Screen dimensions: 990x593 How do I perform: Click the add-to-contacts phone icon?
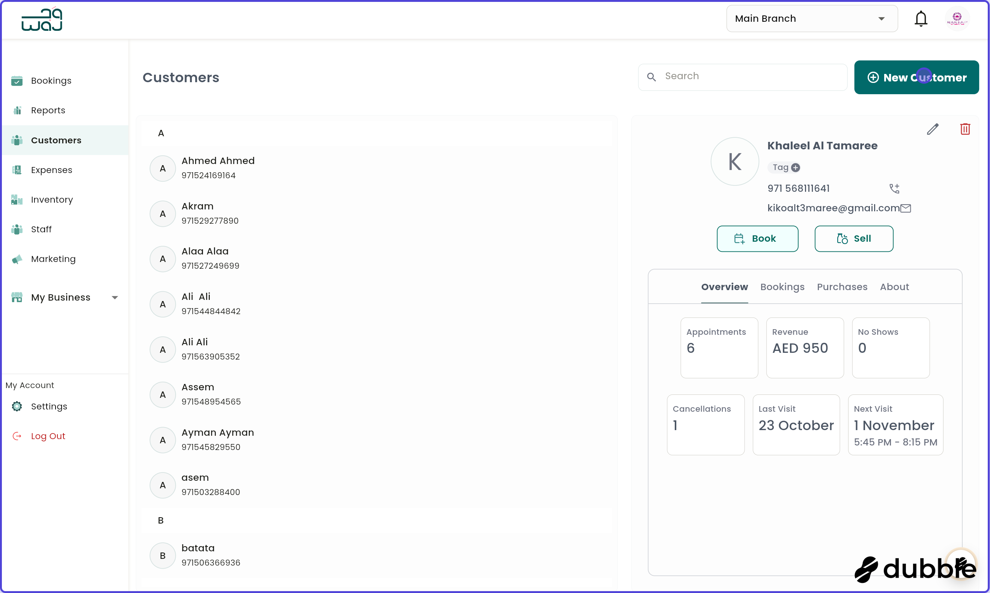tap(895, 188)
